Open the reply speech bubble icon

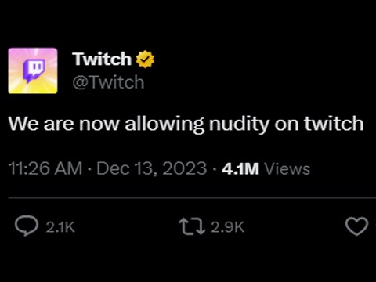pyautogui.click(x=27, y=226)
